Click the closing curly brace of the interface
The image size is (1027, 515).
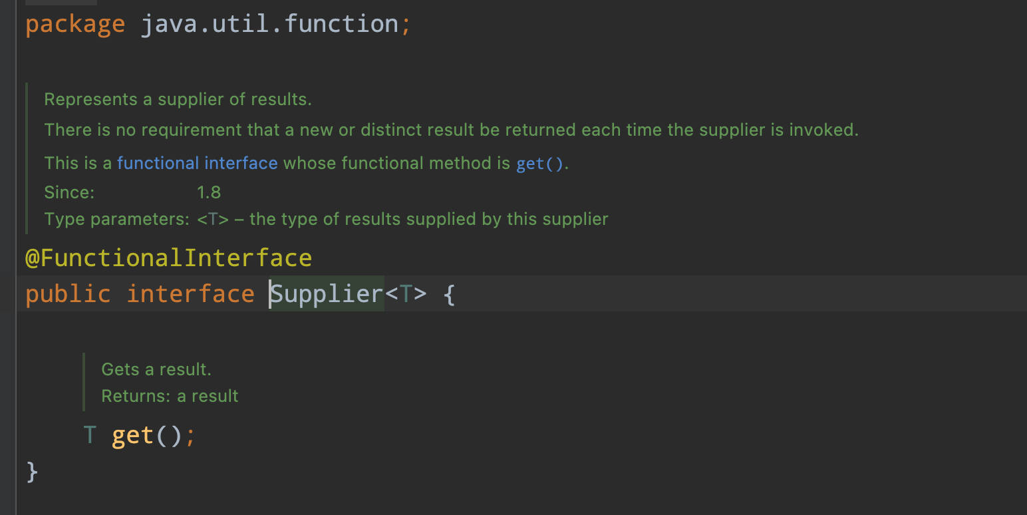coord(32,472)
